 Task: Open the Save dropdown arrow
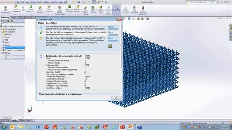click(x=81, y=2)
